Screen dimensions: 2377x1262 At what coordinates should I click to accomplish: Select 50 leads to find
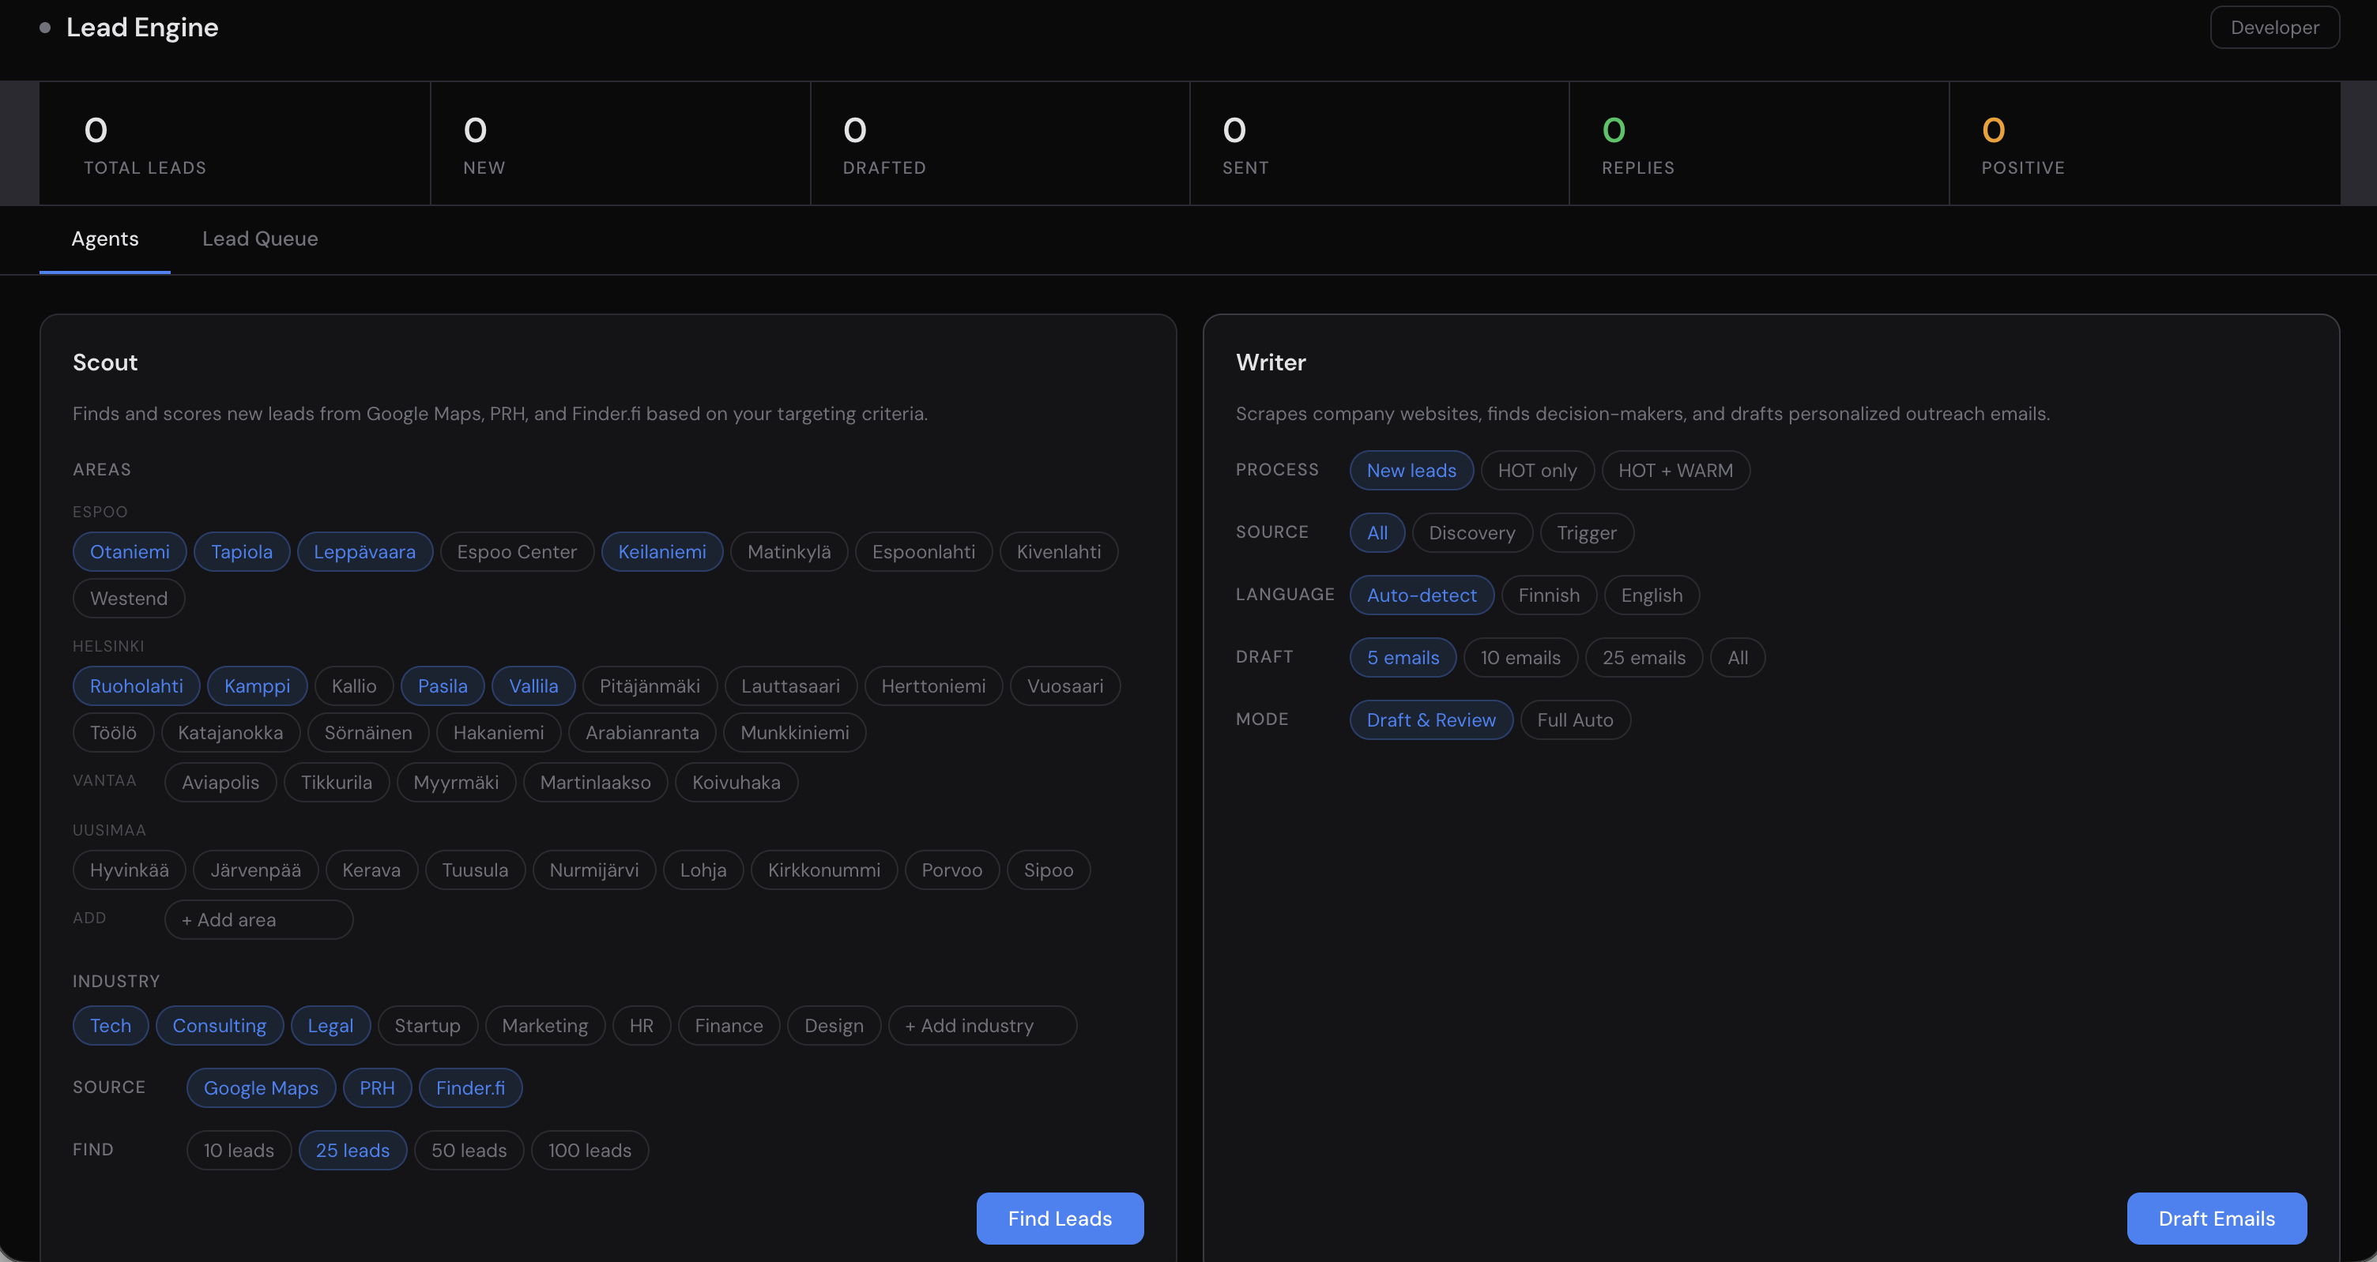tap(468, 1151)
